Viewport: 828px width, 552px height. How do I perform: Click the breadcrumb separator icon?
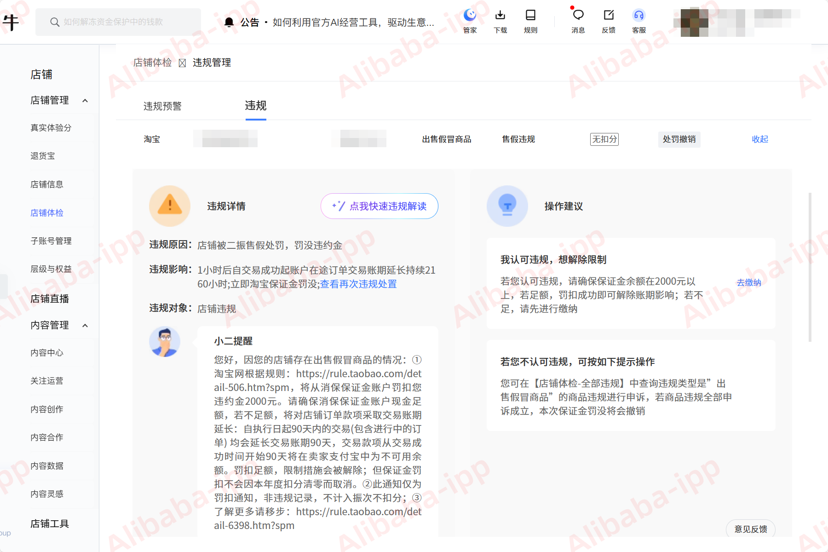pos(182,63)
